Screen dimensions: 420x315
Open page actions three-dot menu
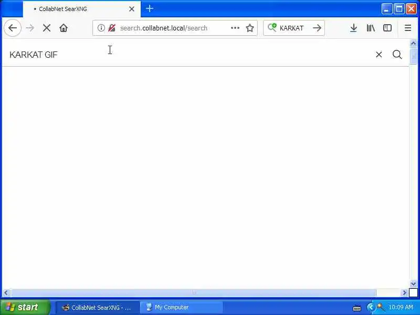click(235, 28)
